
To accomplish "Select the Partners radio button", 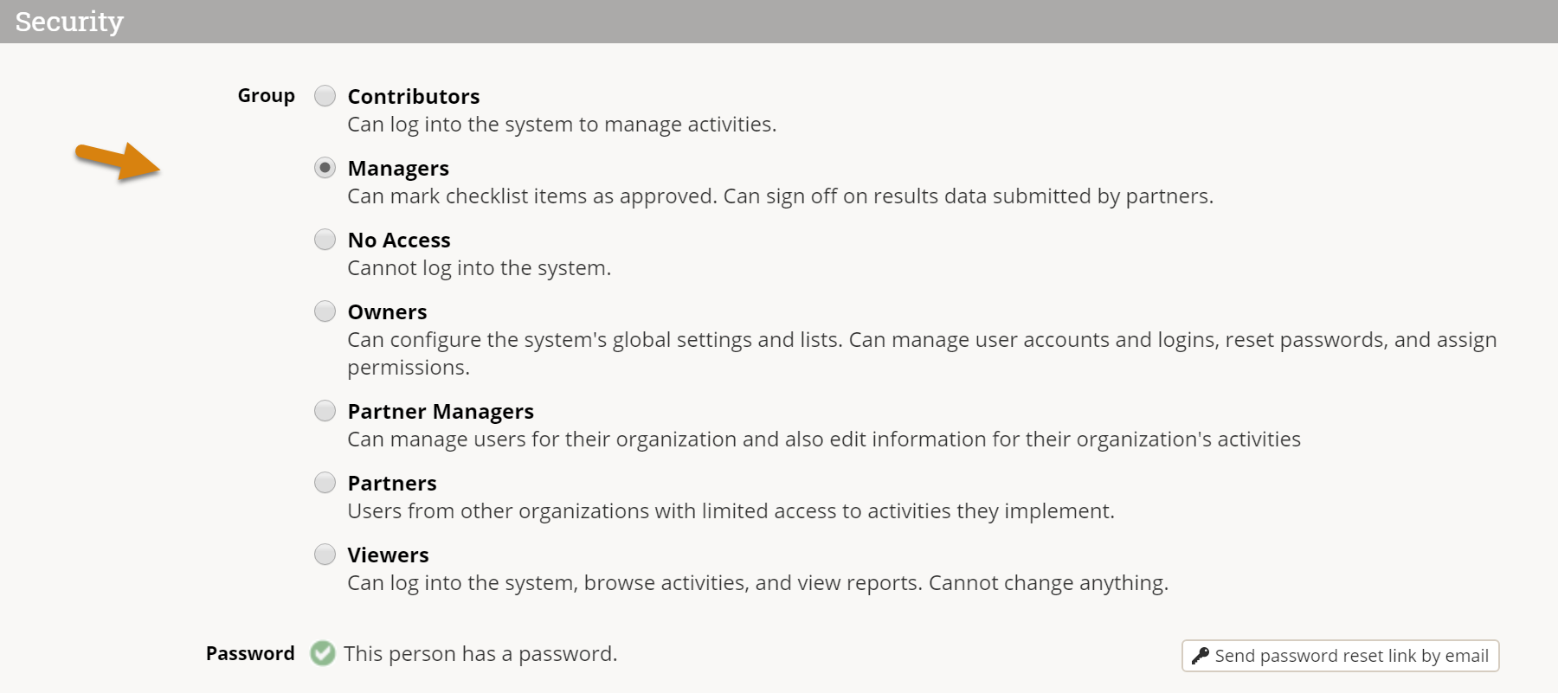I will [x=325, y=482].
